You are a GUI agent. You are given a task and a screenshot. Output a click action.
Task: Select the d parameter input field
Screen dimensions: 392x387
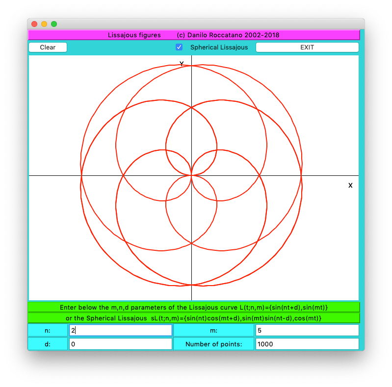tap(121, 344)
